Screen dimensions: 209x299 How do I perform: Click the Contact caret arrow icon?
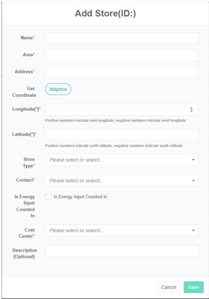(193, 180)
